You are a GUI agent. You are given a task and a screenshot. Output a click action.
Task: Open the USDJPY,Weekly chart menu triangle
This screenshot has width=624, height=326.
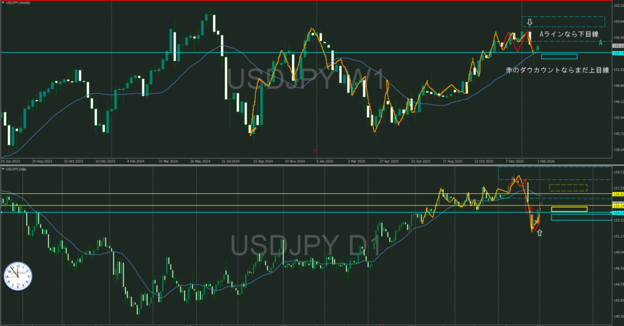tap(3, 4)
